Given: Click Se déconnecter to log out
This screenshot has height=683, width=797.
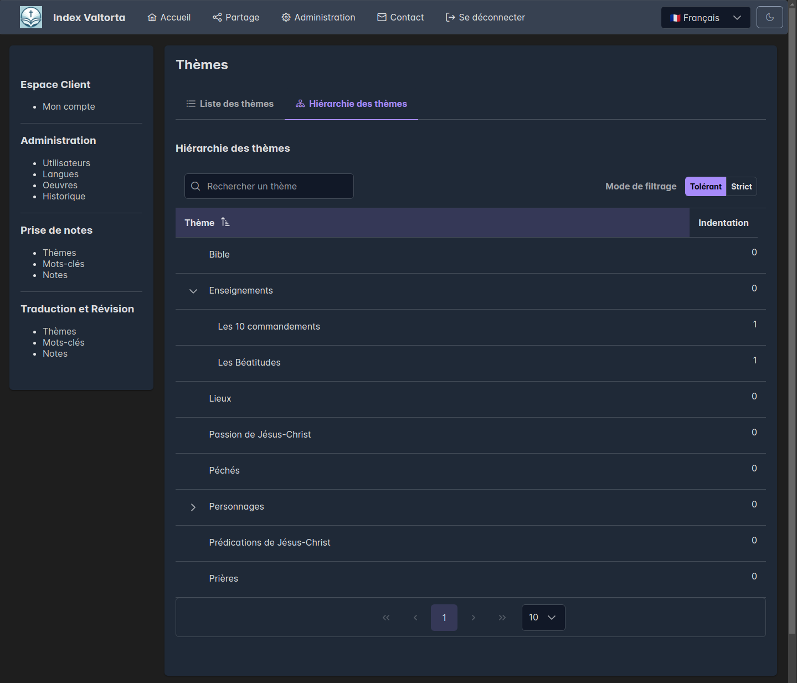Looking at the screenshot, I should tap(485, 17).
